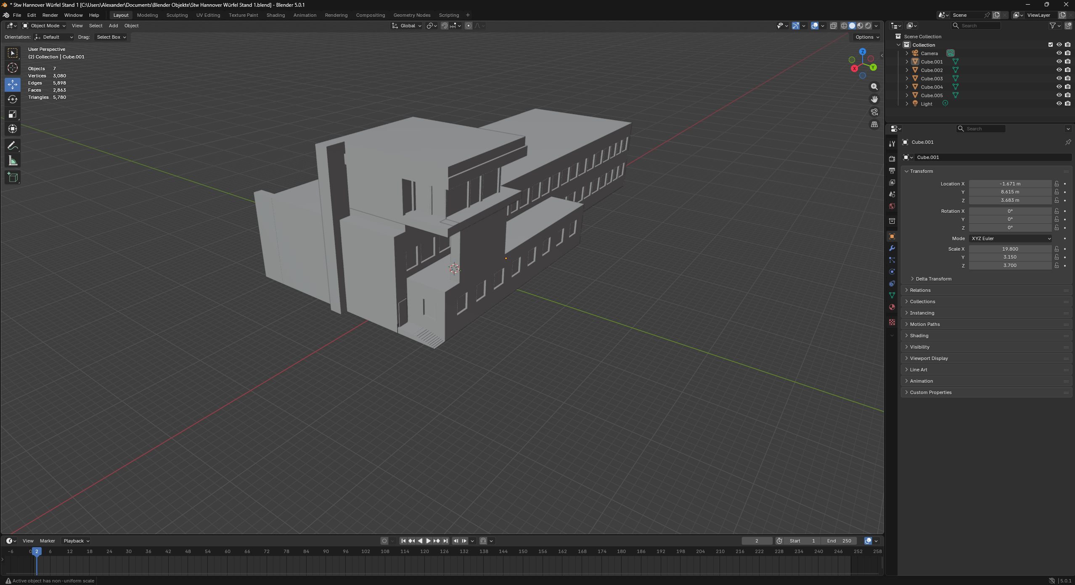This screenshot has width=1075, height=585.
Task: Toggle camera view in viewport
Action: (x=874, y=112)
